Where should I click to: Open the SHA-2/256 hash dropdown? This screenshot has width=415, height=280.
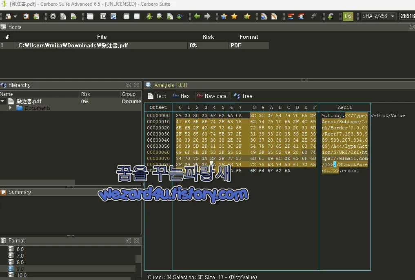pyautogui.click(x=378, y=16)
